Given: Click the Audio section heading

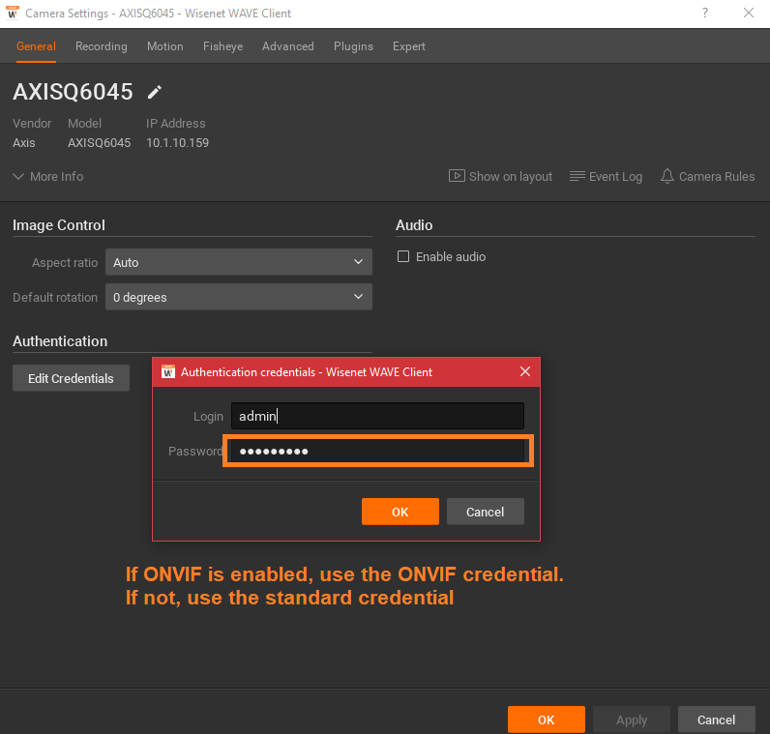Looking at the screenshot, I should point(414,225).
